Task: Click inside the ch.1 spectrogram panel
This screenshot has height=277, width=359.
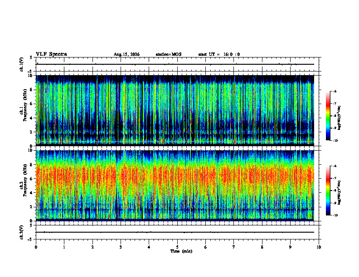Action: 175,110
